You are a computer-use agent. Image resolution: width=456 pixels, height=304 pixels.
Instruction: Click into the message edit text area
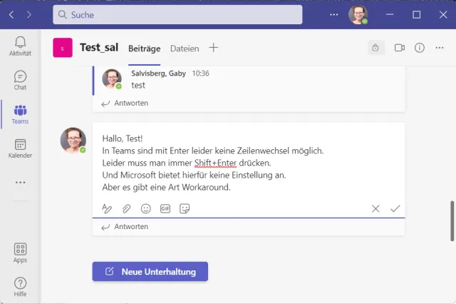click(x=249, y=163)
